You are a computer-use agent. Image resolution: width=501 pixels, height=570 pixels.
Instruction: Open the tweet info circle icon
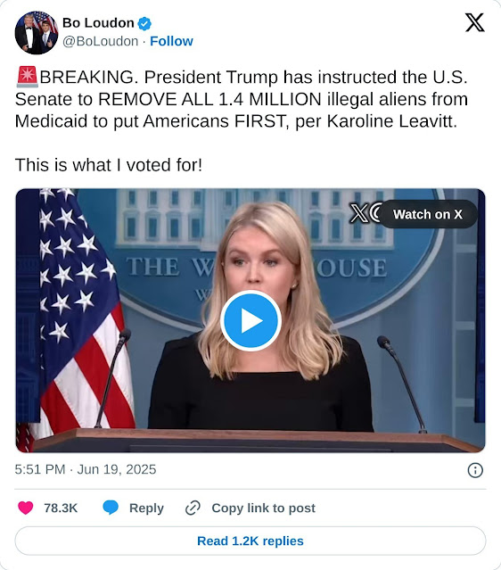click(x=475, y=470)
